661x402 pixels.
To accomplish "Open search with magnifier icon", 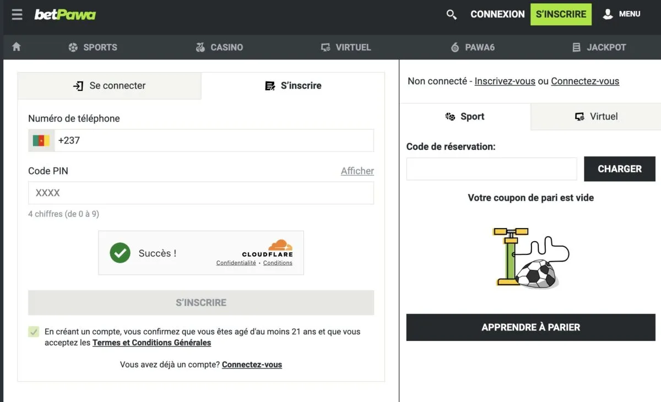I will click(451, 15).
